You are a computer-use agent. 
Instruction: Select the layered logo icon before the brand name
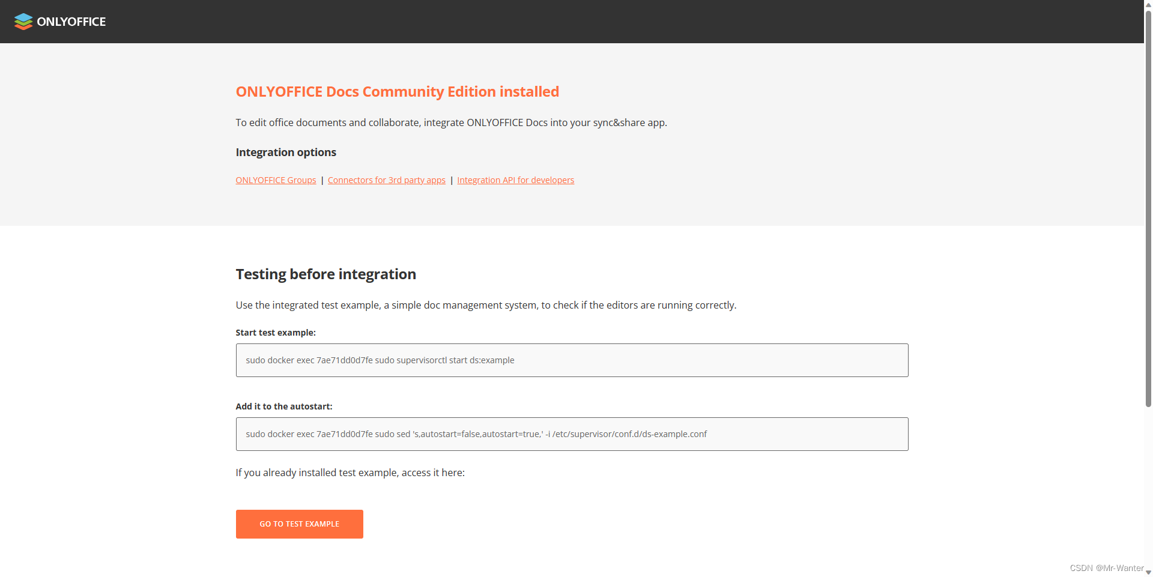click(23, 22)
